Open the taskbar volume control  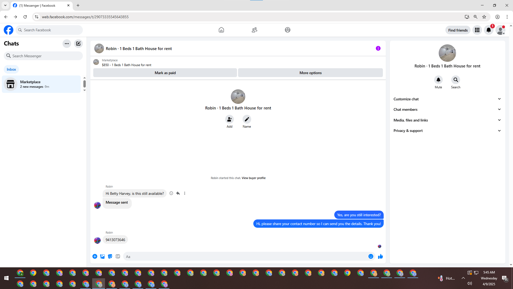(470, 283)
